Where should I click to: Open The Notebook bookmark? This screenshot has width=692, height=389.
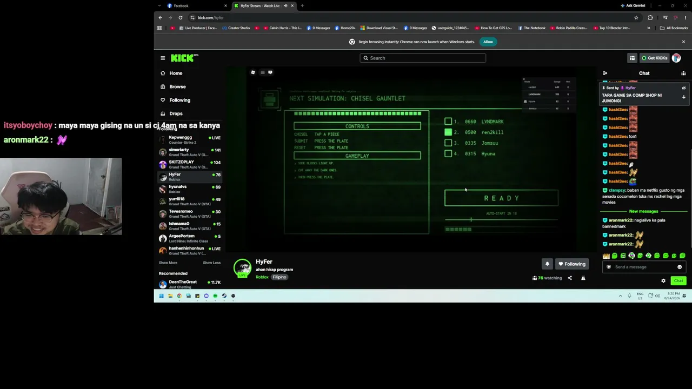coord(531,28)
